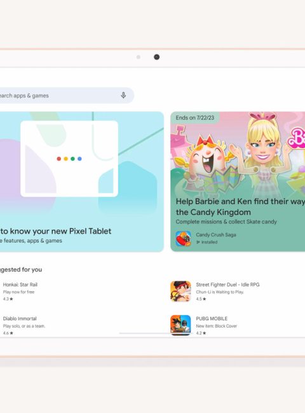305x413 pixels.
Task: Open Street Fighter Duel - Idle RPG title
Action: 228,285
